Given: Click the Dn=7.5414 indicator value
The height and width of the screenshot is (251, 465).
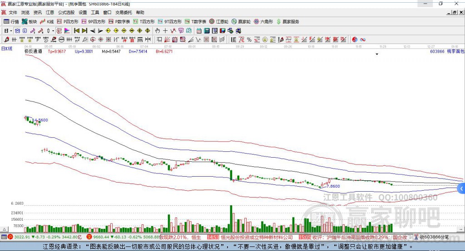Looking at the screenshot, I should 138,51.
